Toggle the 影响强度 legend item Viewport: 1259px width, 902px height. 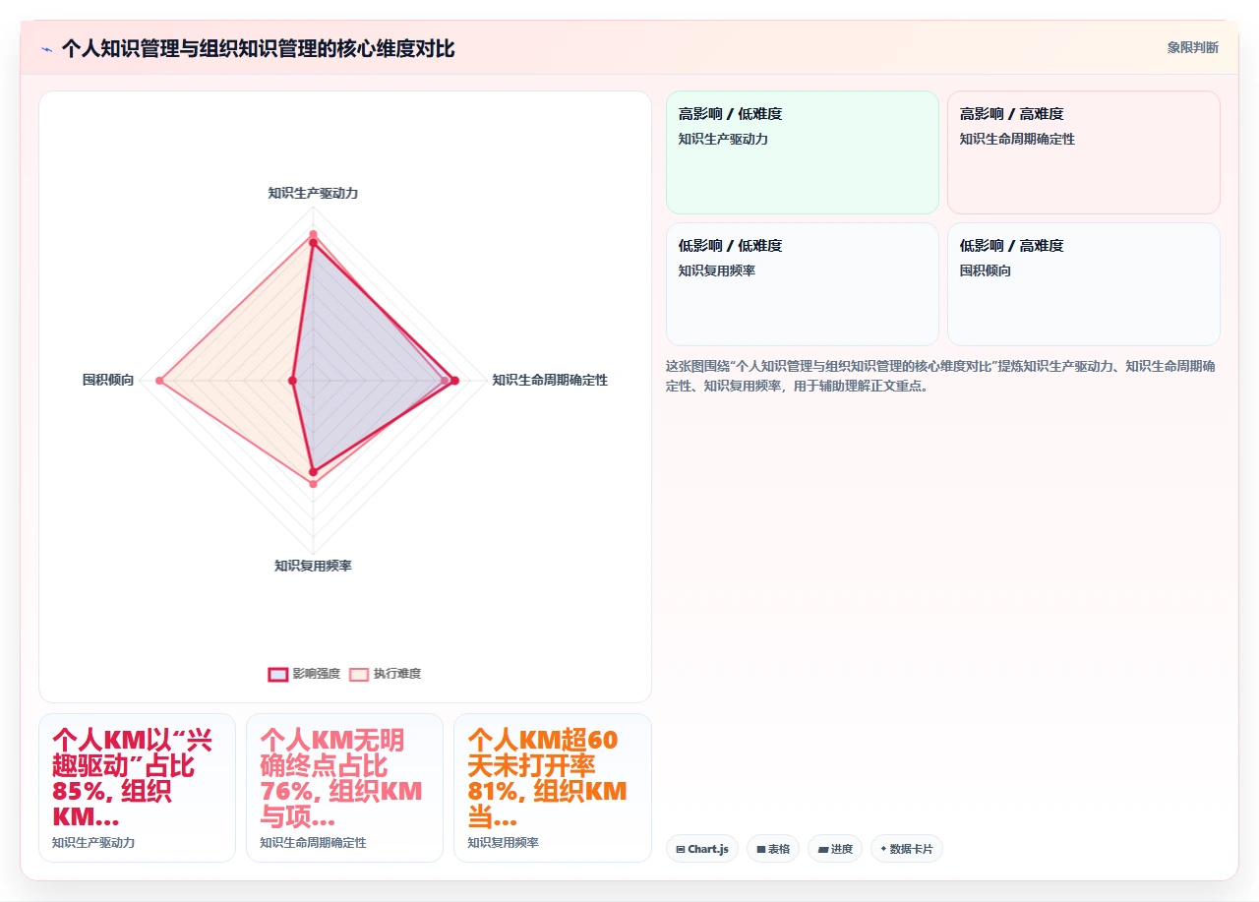[x=304, y=674]
